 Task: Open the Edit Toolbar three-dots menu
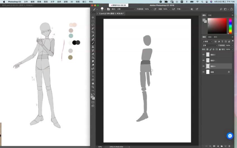click(x=93, y=91)
